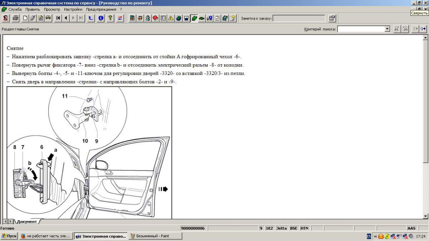
Task: Click the yellow warning triangle icon
Action: tap(171, 18)
